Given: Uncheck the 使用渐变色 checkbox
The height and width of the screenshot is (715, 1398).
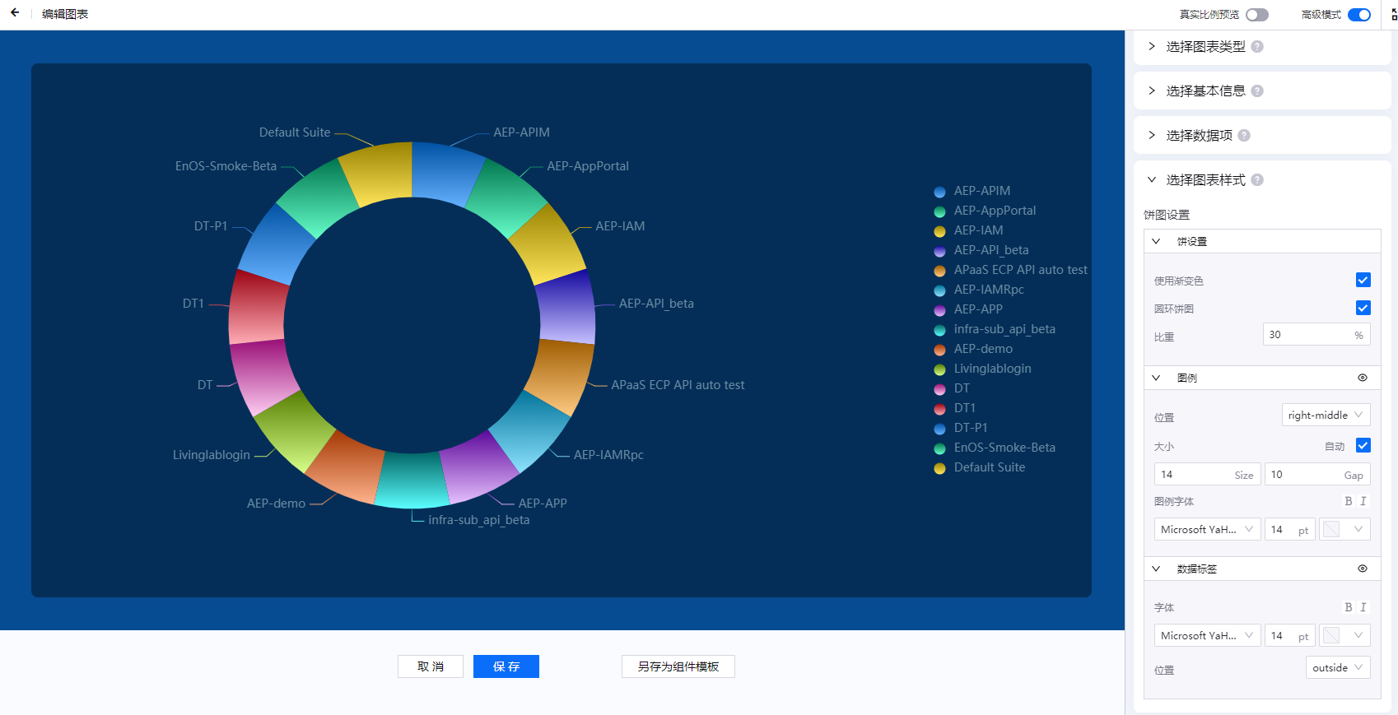Looking at the screenshot, I should (1363, 280).
